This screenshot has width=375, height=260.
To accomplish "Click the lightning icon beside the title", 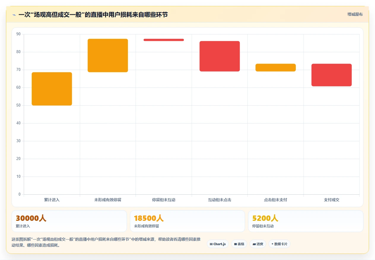I will point(14,15).
